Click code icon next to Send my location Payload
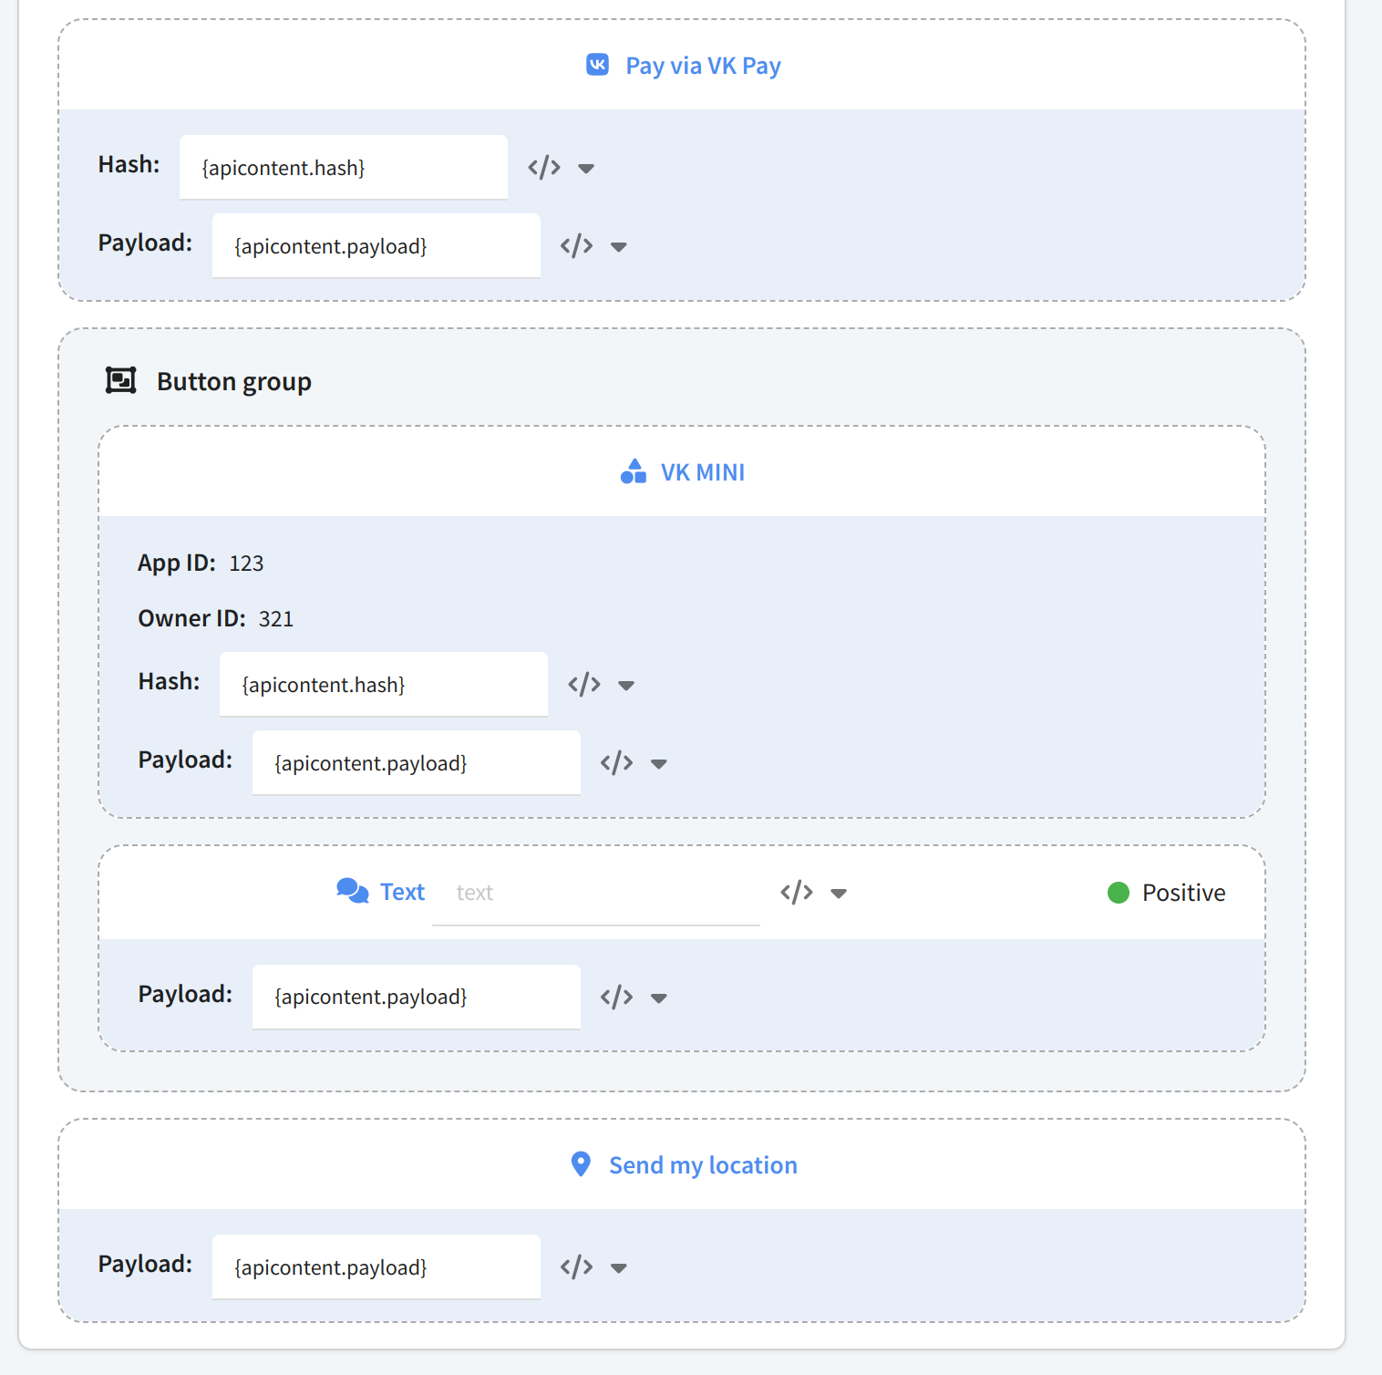The image size is (1382, 1375). 577,1267
